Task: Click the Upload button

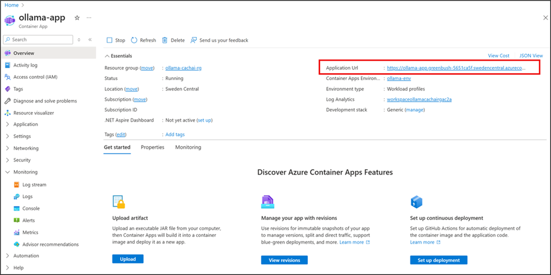Action: [x=128, y=259]
